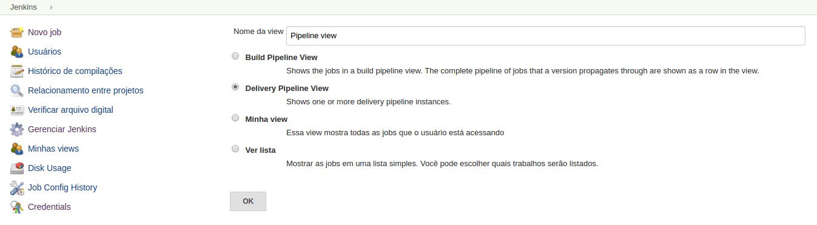Viewport: 817px width, 225px height.
Task: Choose the Minha view radio option
Action: (235, 118)
